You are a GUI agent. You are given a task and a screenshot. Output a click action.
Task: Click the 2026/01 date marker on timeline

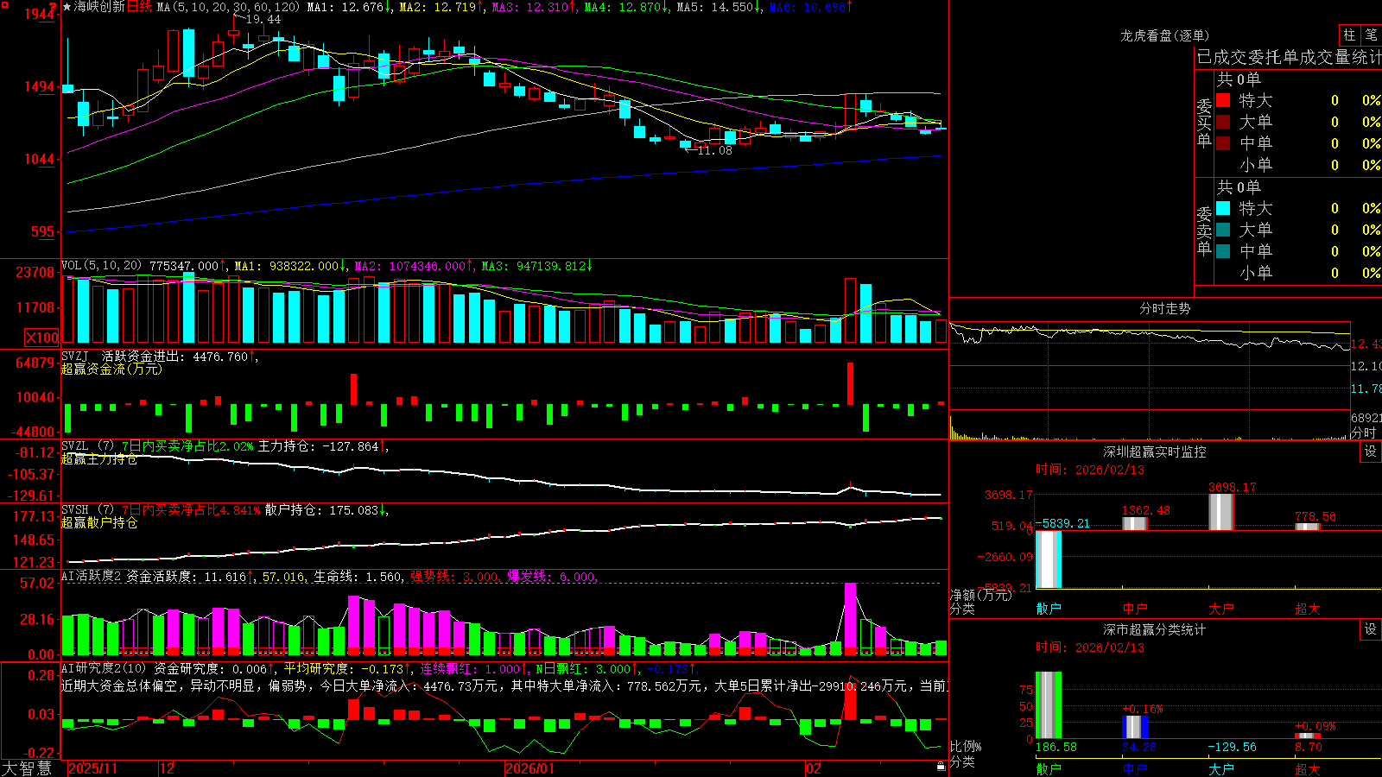[529, 768]
